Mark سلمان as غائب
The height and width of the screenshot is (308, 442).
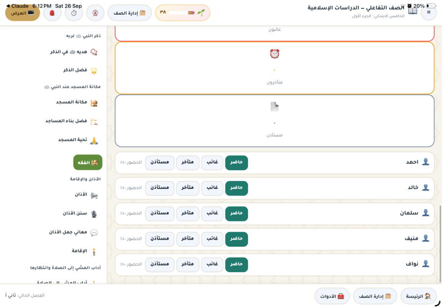(x=212, y=213)
